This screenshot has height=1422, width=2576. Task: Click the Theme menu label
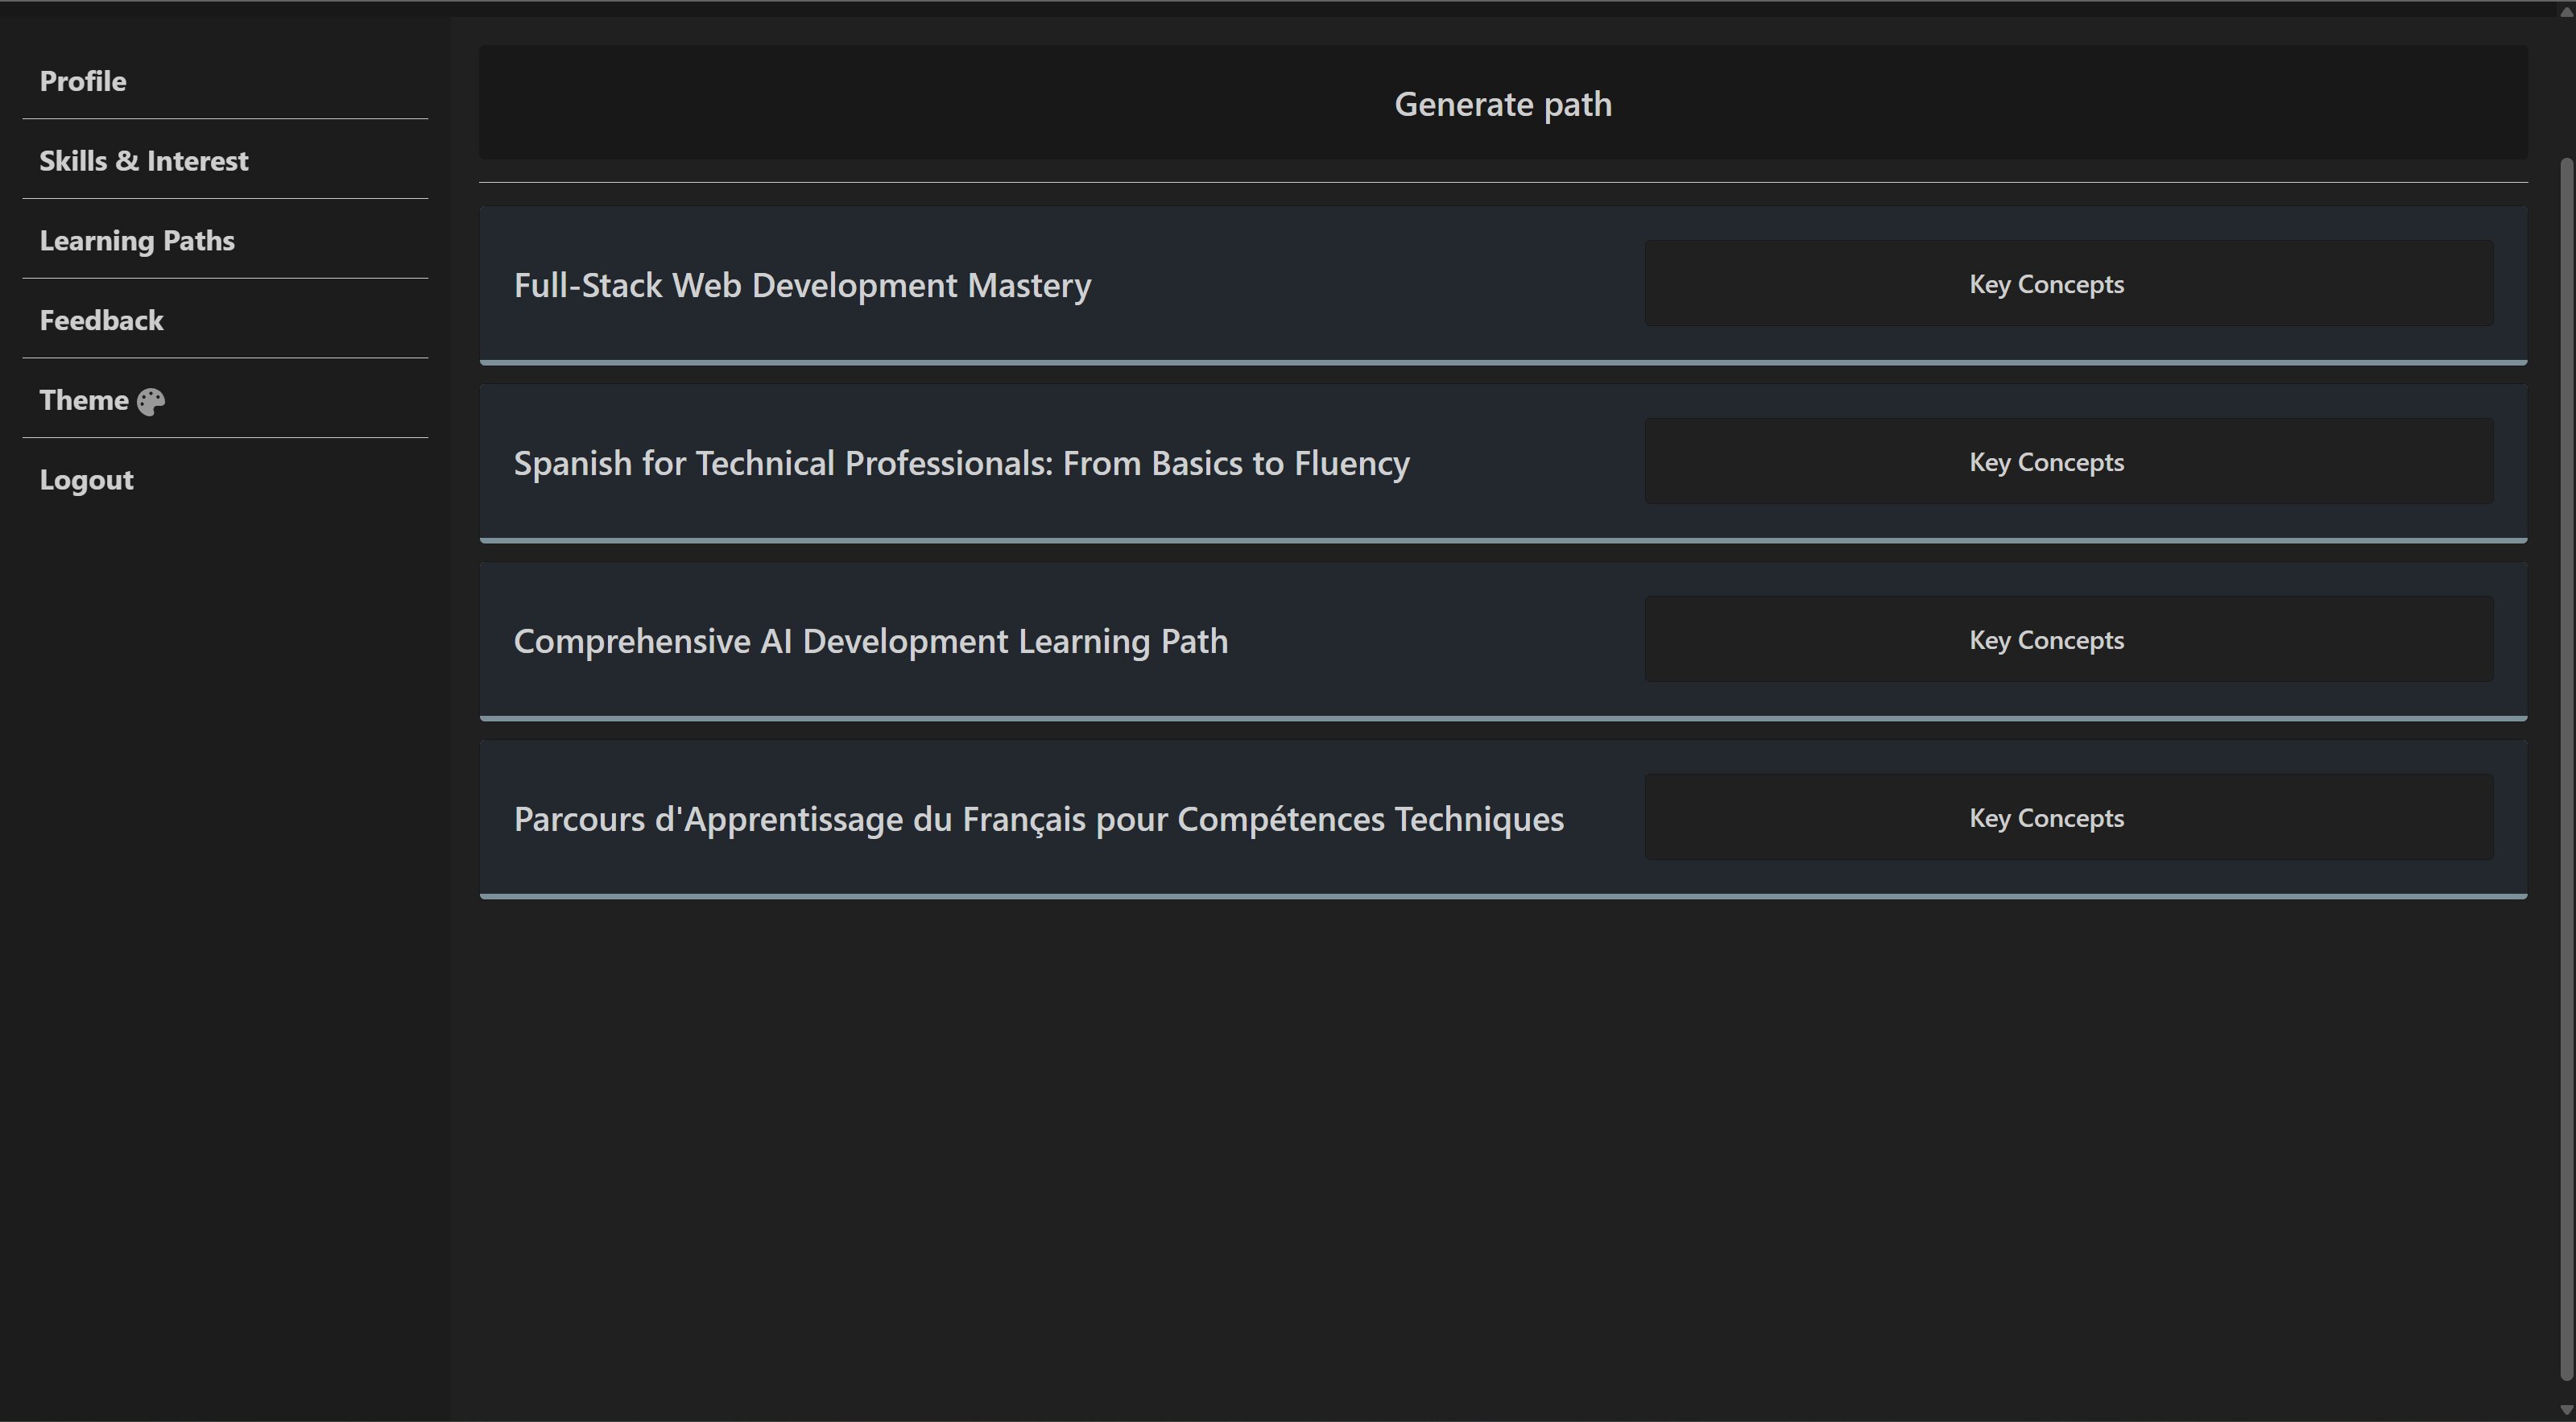(84, 401)
